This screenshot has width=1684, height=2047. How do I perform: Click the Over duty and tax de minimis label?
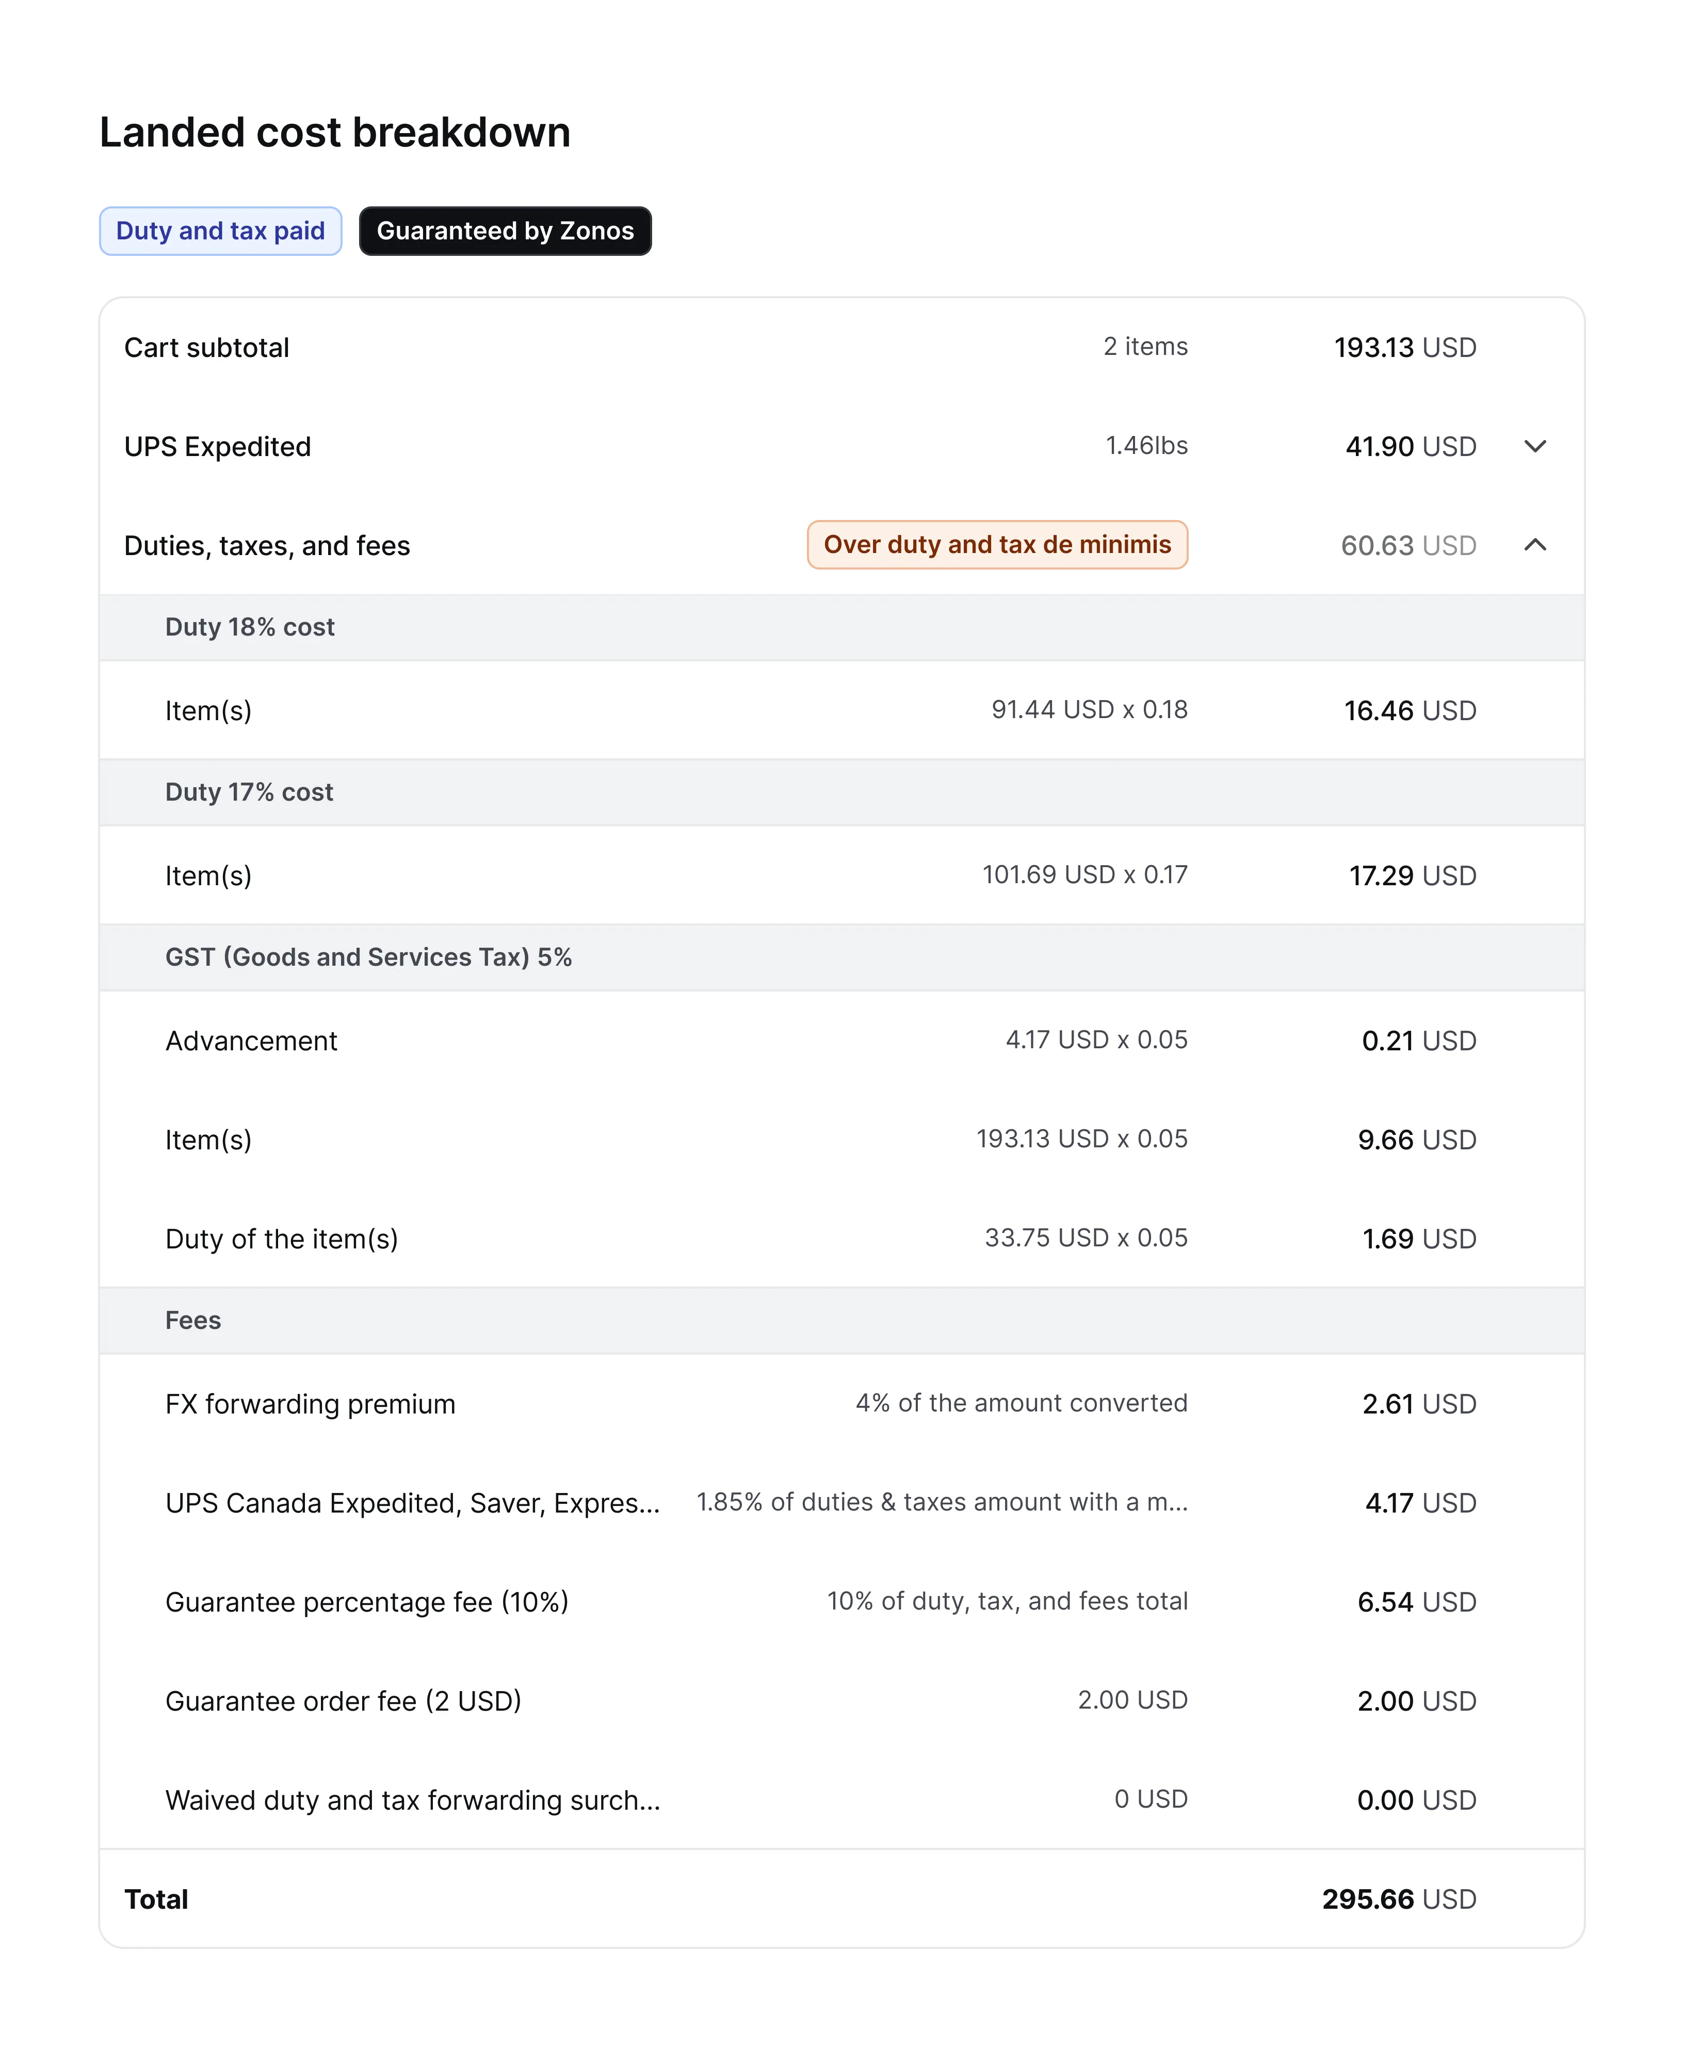click(997, 544)
